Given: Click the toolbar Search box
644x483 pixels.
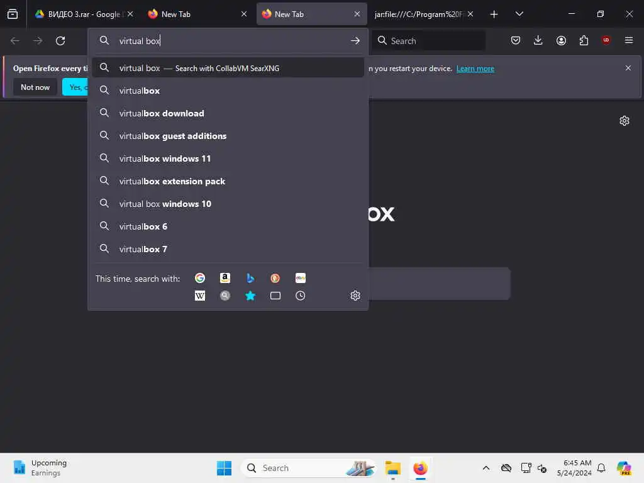Looking at the screenshot, I should pos(428,41).
